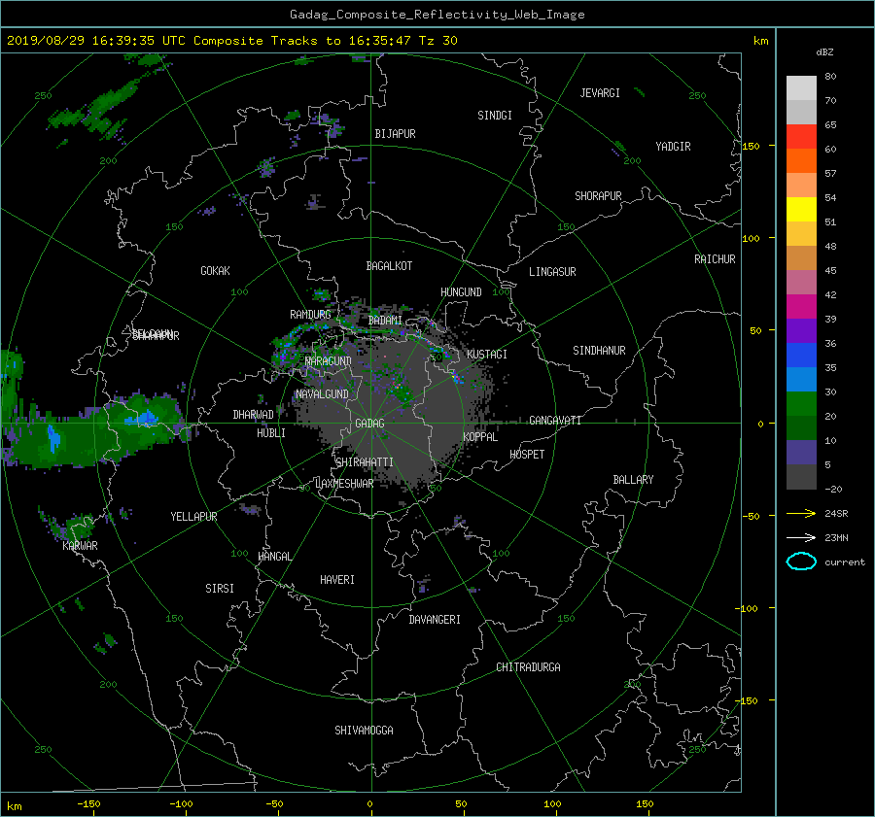875x817 pixels.
Task: Select the 51 dBZ yellow color swatch
Action: 801,210
